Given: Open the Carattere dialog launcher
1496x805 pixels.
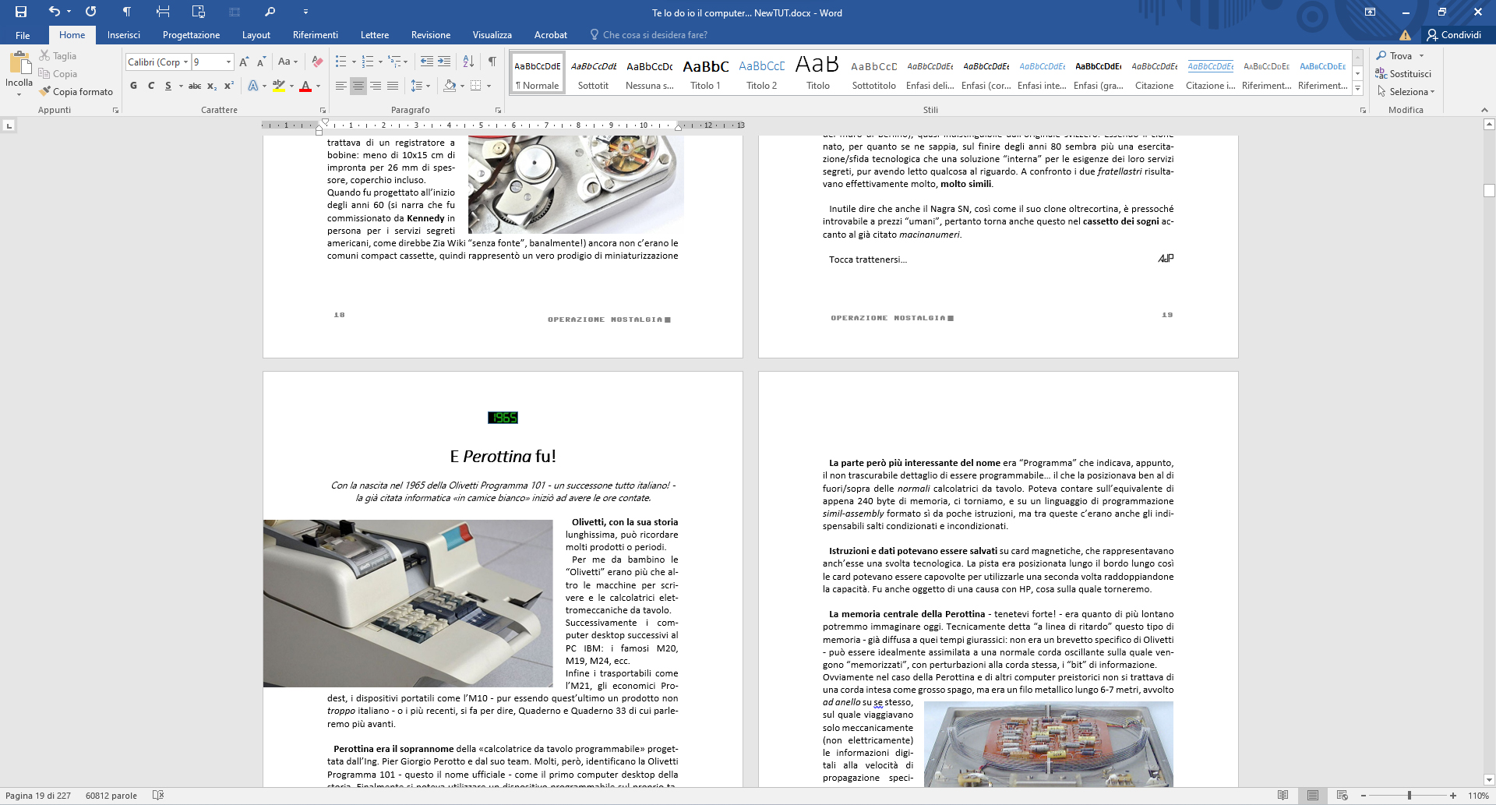Looking at the screenshot, I should coord(323,111).
